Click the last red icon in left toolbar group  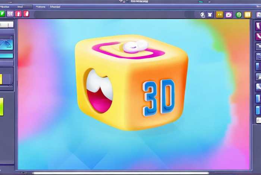point(26,14)
